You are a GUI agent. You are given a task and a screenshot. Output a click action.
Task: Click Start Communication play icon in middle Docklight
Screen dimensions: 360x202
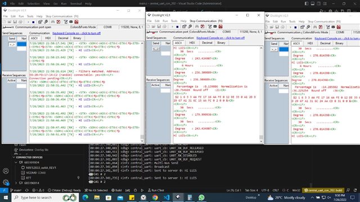coord(172,26)
